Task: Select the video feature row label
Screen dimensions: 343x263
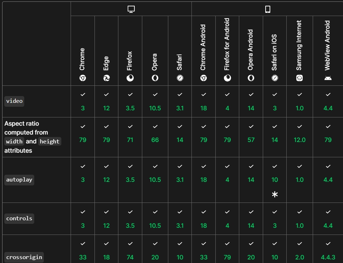Action: [14, 101]
